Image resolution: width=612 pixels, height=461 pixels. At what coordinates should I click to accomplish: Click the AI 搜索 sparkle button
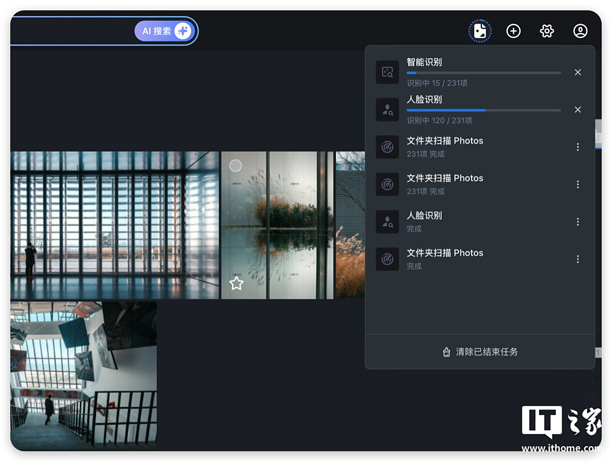[x=163, y=31]
